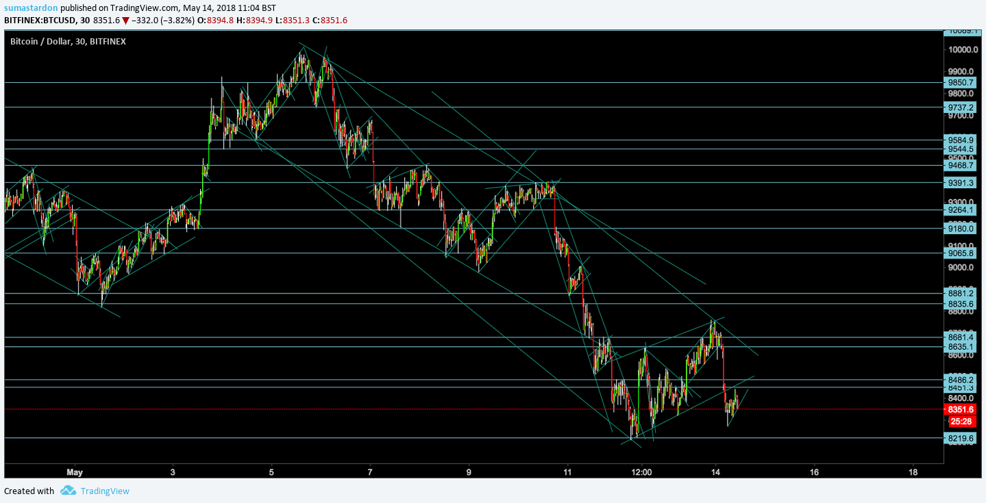
Task: Select the 9264.1 price level label
Action: coord(961,210)
